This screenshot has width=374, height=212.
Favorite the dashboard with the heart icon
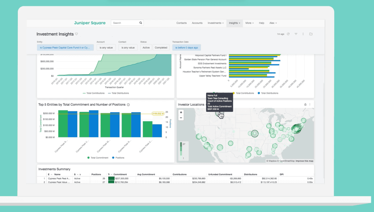pyautogui.click(x=76, y=34)
